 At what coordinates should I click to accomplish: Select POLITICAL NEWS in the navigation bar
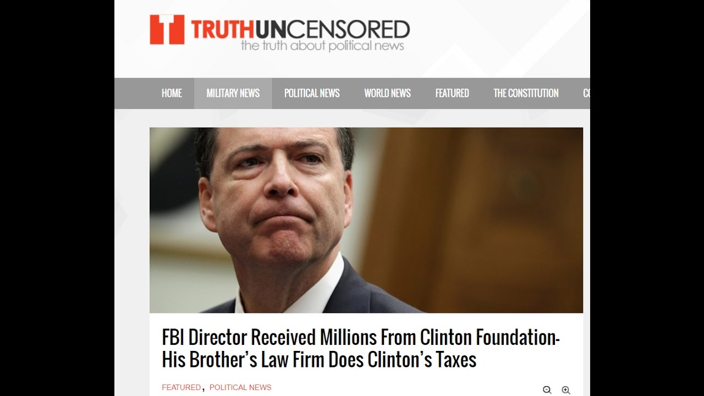(312, 94)
